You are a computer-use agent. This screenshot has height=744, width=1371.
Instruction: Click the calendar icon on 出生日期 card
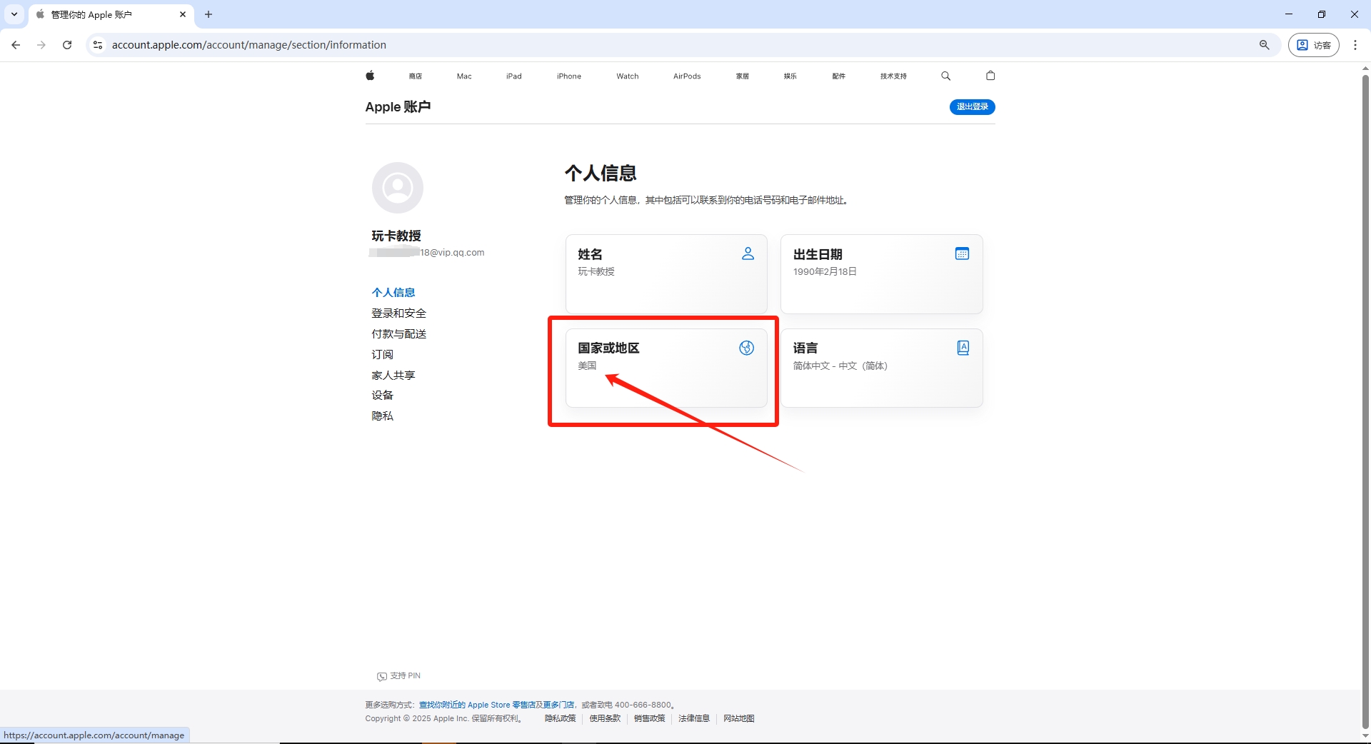pos(962,253)
